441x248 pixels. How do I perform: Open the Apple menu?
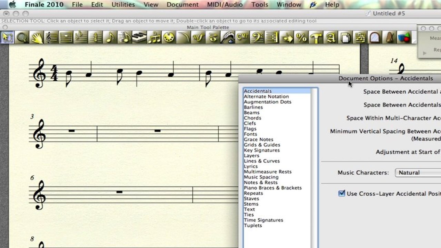pos(12,4)
